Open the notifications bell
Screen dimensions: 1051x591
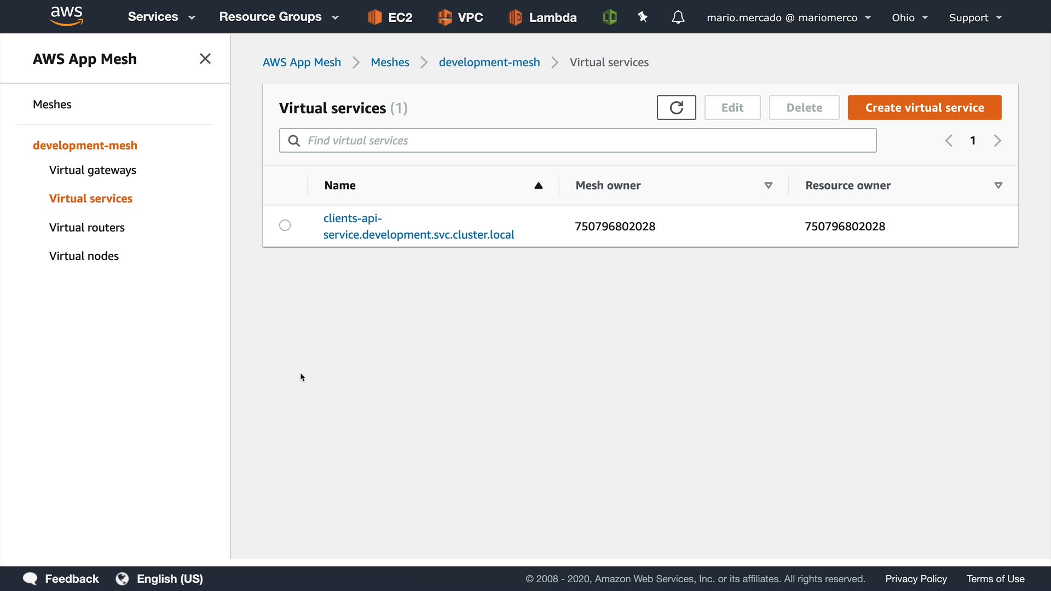(678, 17)
